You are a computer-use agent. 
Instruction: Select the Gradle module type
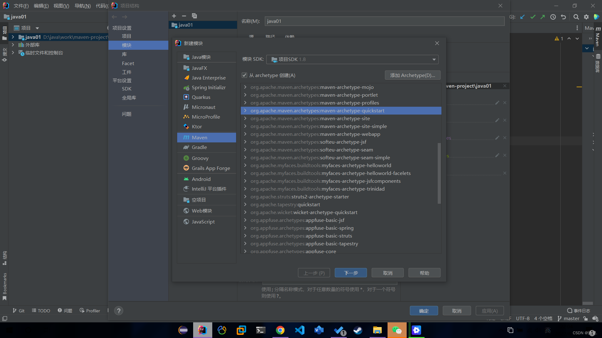[206, 147]
